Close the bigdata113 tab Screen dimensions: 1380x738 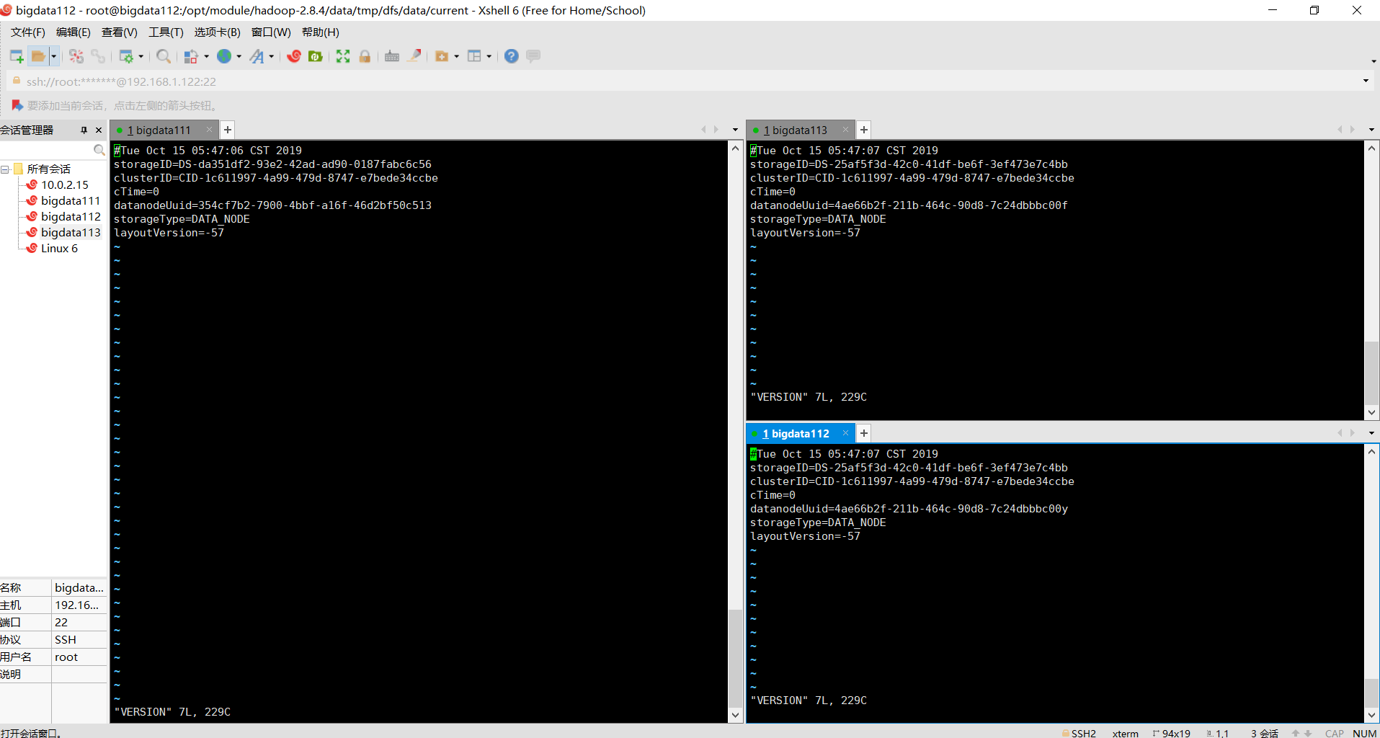click(x=845, y=130)
